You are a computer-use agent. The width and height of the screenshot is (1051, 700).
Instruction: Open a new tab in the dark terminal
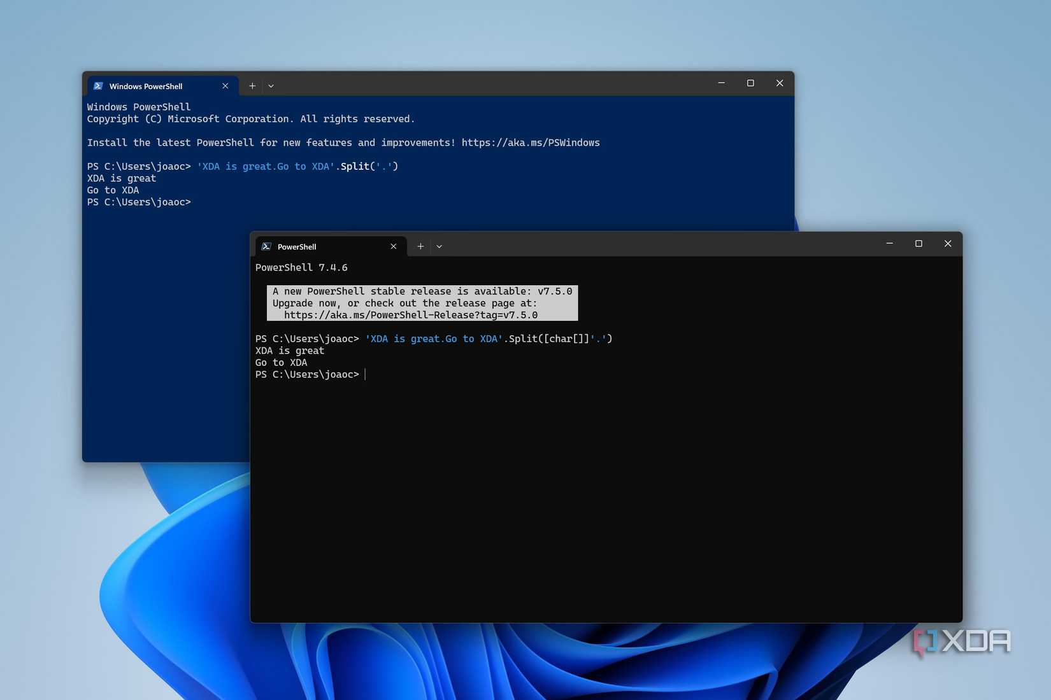click(x=420, y=246)
